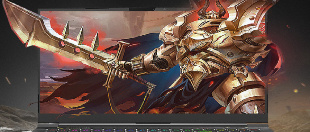Click the leftmost red gem on sword blade

(x=62, y=44)
